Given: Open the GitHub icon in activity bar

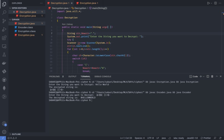Looking at the screenshot, I should click(4, 80).
